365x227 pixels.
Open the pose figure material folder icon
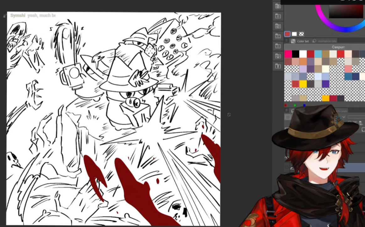pos(278,66)
